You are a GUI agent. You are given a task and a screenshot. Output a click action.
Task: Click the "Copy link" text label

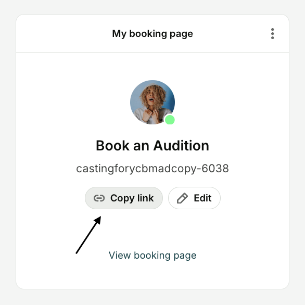pyautogui.click(x=132, y=198)
